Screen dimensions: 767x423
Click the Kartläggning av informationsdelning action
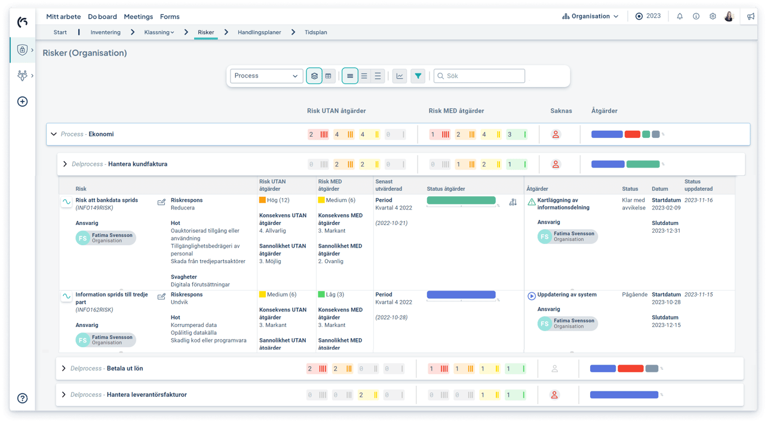click(563, 204)
